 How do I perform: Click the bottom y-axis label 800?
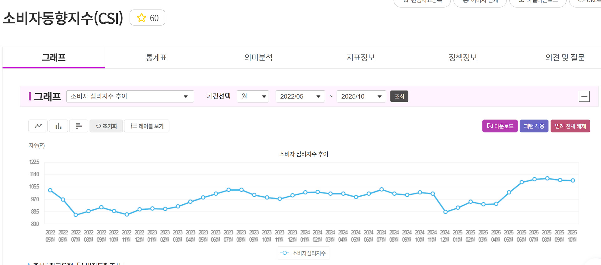(35, 224)
